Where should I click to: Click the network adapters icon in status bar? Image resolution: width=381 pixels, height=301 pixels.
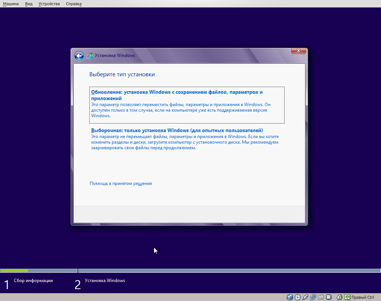(313, 298)
